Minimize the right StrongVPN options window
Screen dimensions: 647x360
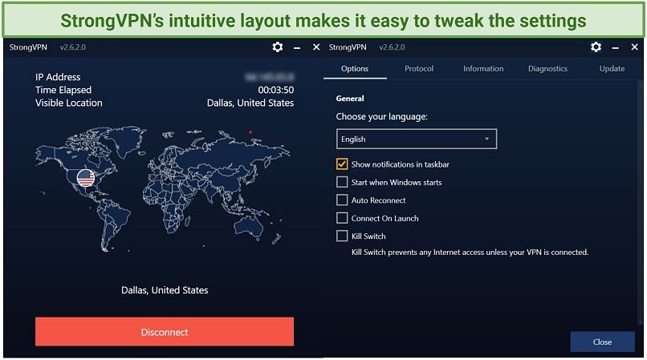tap(615, 48)
